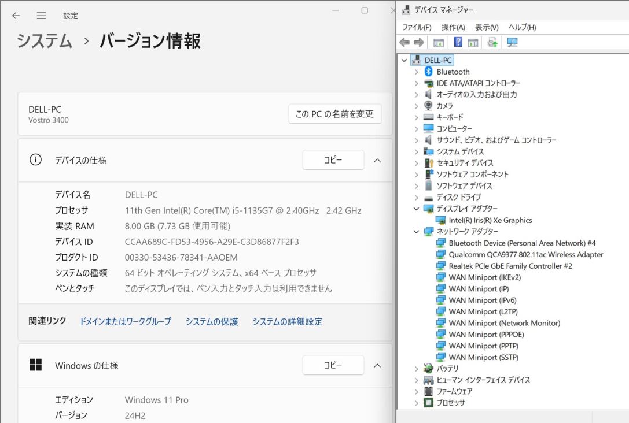629x423 pixels.
Task: Collapse the ディスプレイ アダプター node
Action: point(416,209)
